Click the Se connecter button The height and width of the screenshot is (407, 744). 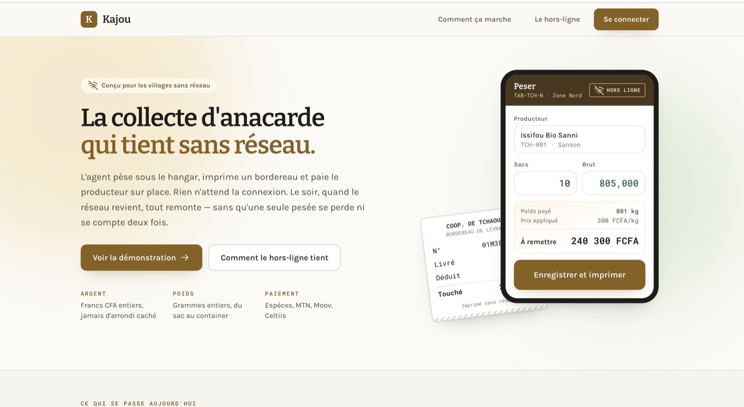coord(626,19)
